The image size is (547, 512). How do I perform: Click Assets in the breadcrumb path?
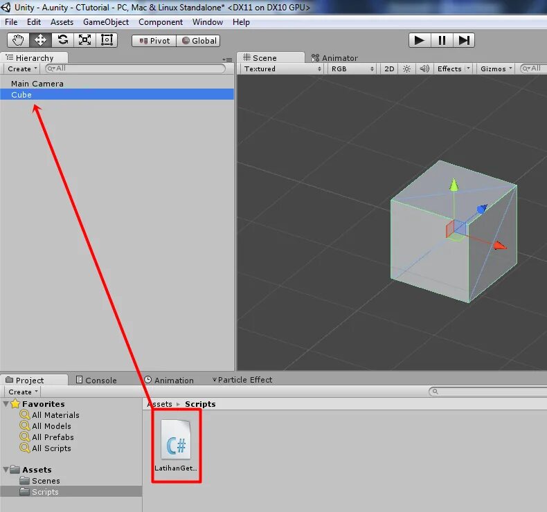(x=160, y=404)
